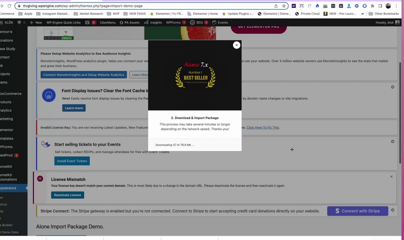Open Events in admin bar

220,22
